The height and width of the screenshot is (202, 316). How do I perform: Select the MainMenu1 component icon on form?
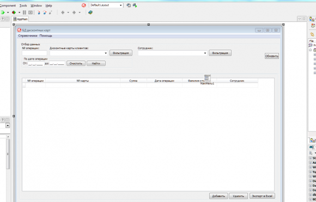pyautogui.click(x=207, y=78)
